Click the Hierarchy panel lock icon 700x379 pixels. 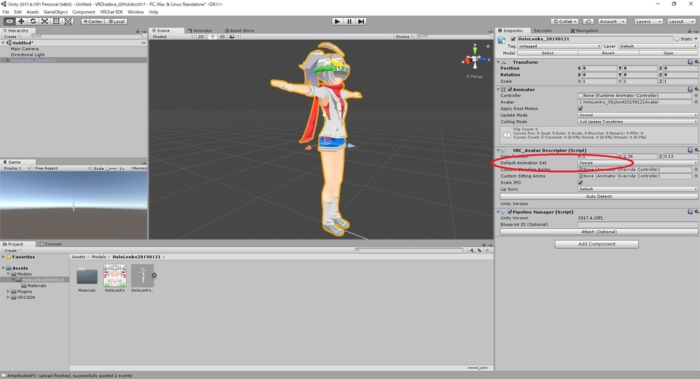point(137,31)
